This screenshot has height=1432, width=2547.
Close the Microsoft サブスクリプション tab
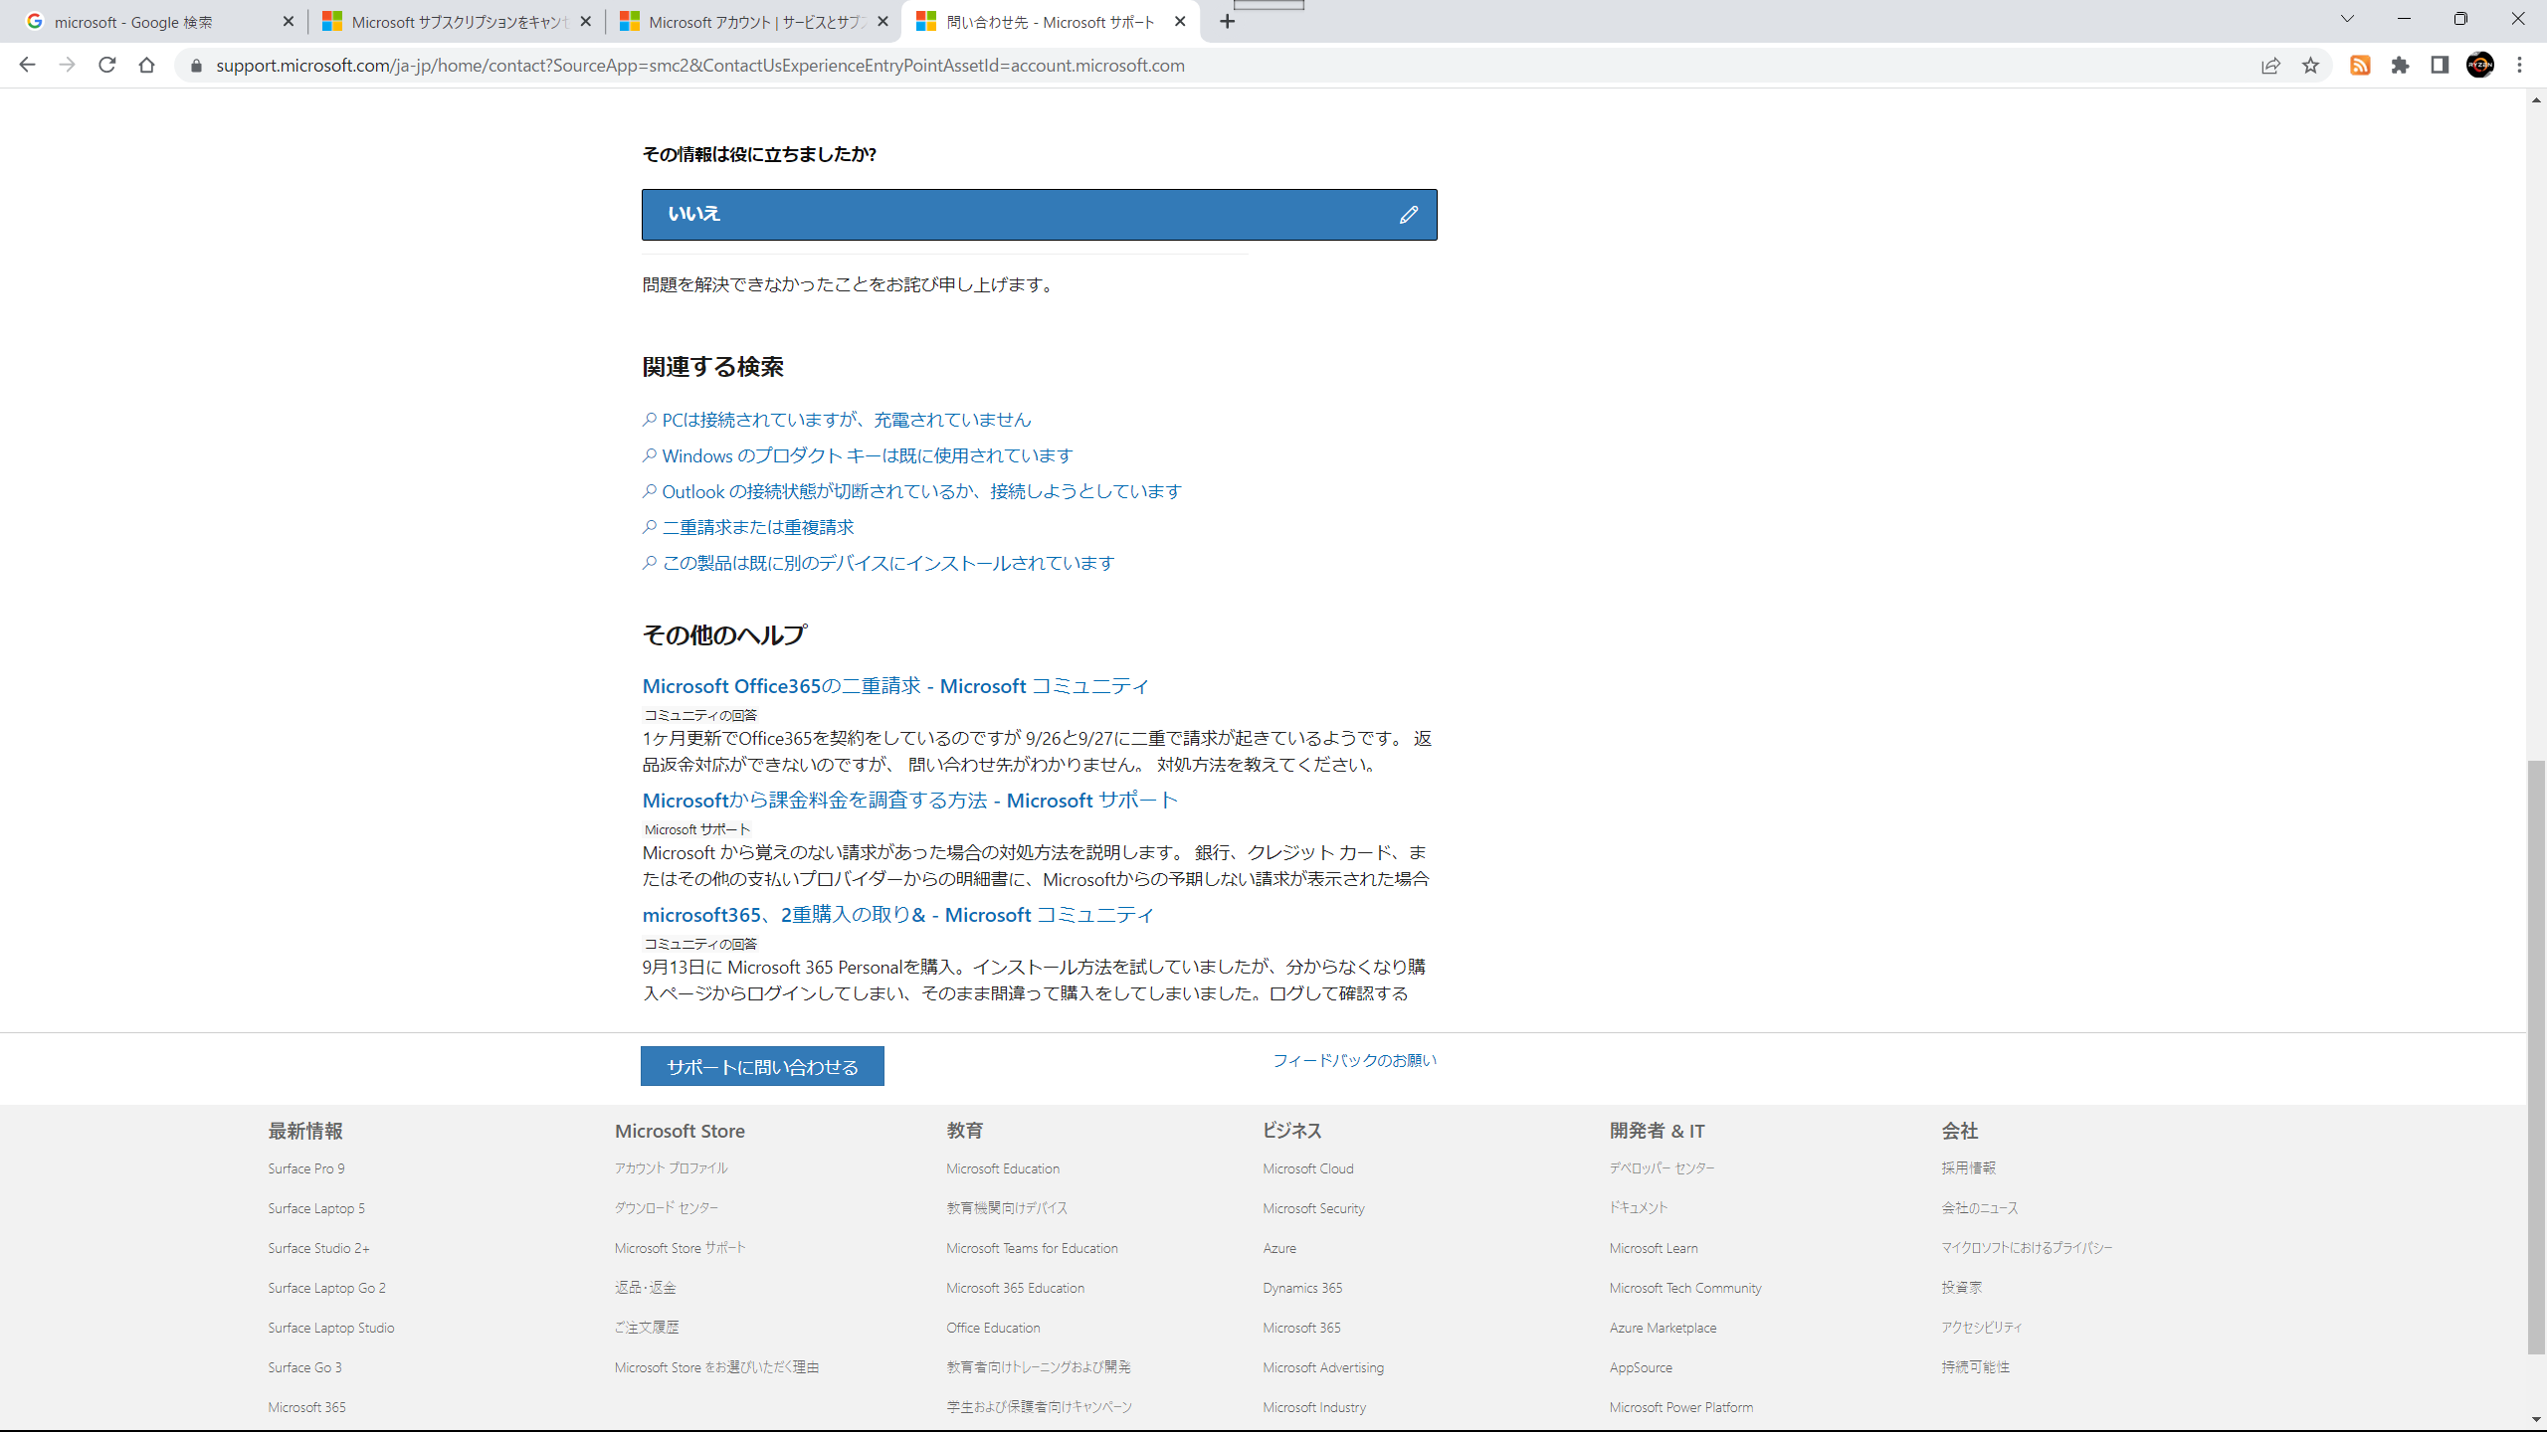pyautogui.click(x=586, y=22)
